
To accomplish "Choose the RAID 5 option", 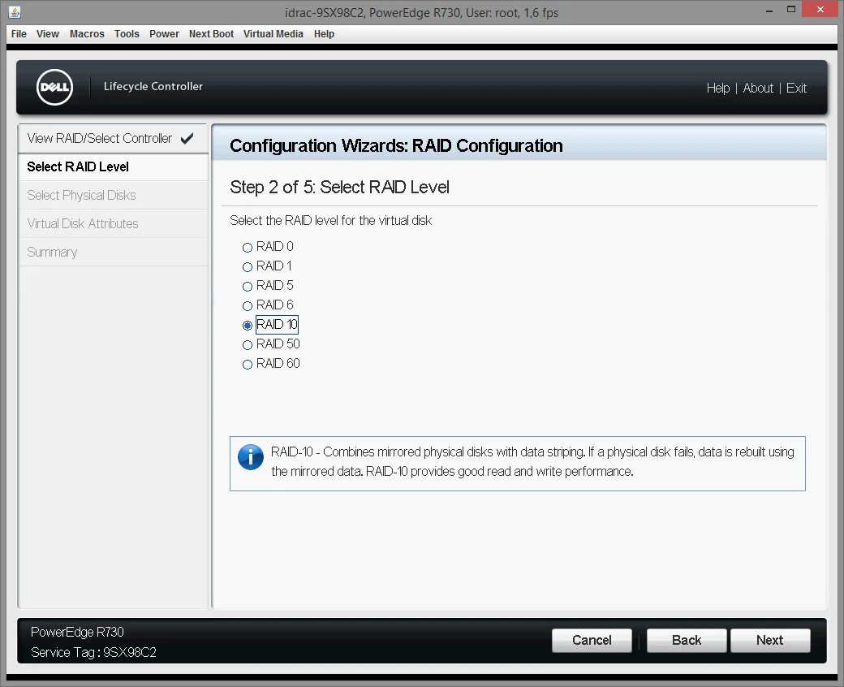I will pyautogui.click(x=247, y=286).
